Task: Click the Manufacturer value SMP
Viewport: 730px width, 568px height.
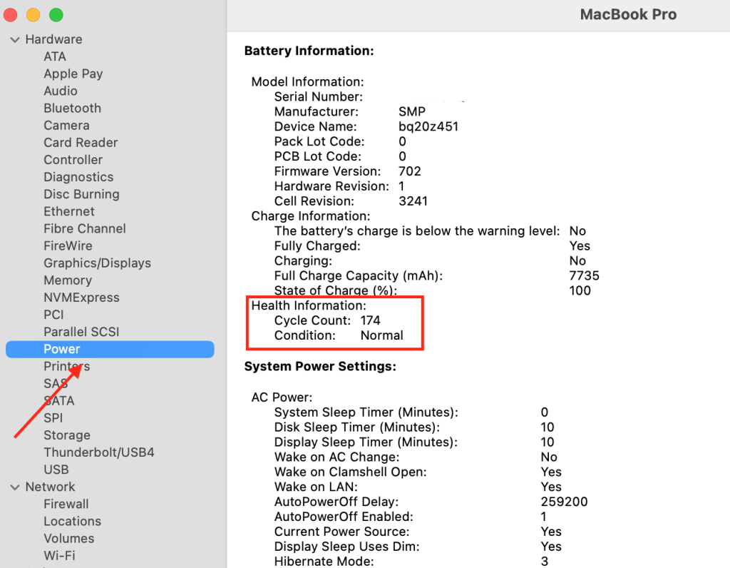Action: [412, 112]
